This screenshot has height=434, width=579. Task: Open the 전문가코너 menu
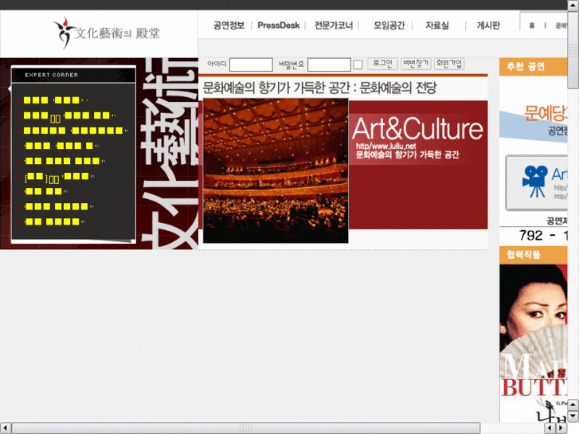pyautogui.click(x=334, y=25)
